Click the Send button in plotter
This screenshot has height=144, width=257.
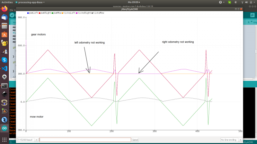pos(135,140)
